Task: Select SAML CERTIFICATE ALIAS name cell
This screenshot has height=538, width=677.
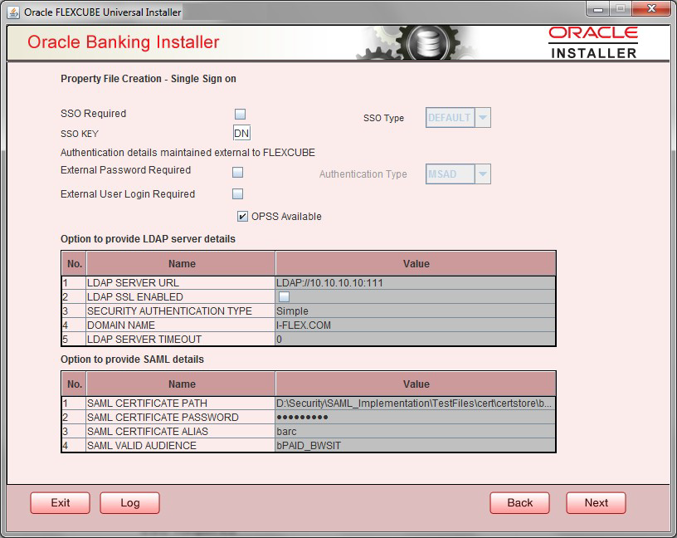Action: tap(181, 431)
